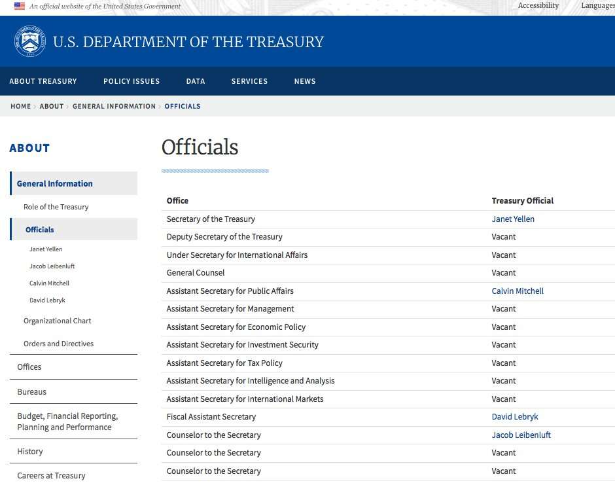This screenshot has height=504, width=615.
Task: Click the ABOUT sidebar heading
Action: pyautogui.click(x=29, y=148)
